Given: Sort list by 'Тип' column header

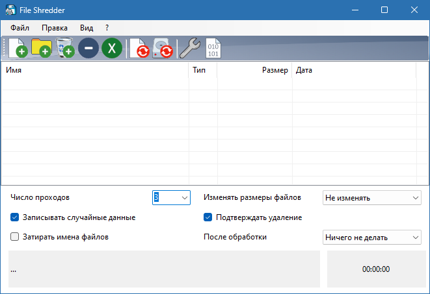Looking at the screenshot, I should pyautogui.click(x=203, y=70).
